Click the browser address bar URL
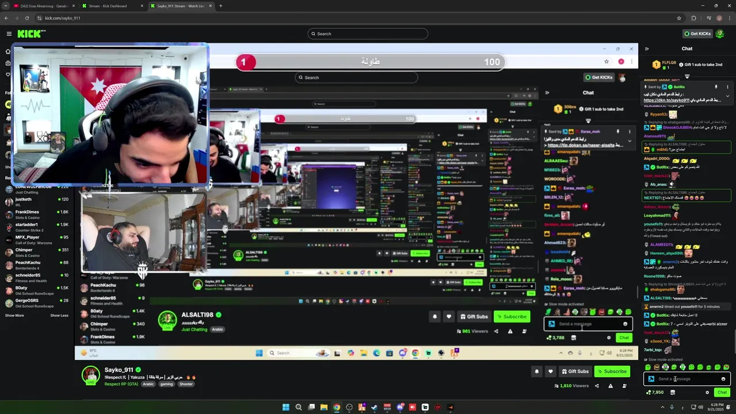 click(x=62, y=18)
